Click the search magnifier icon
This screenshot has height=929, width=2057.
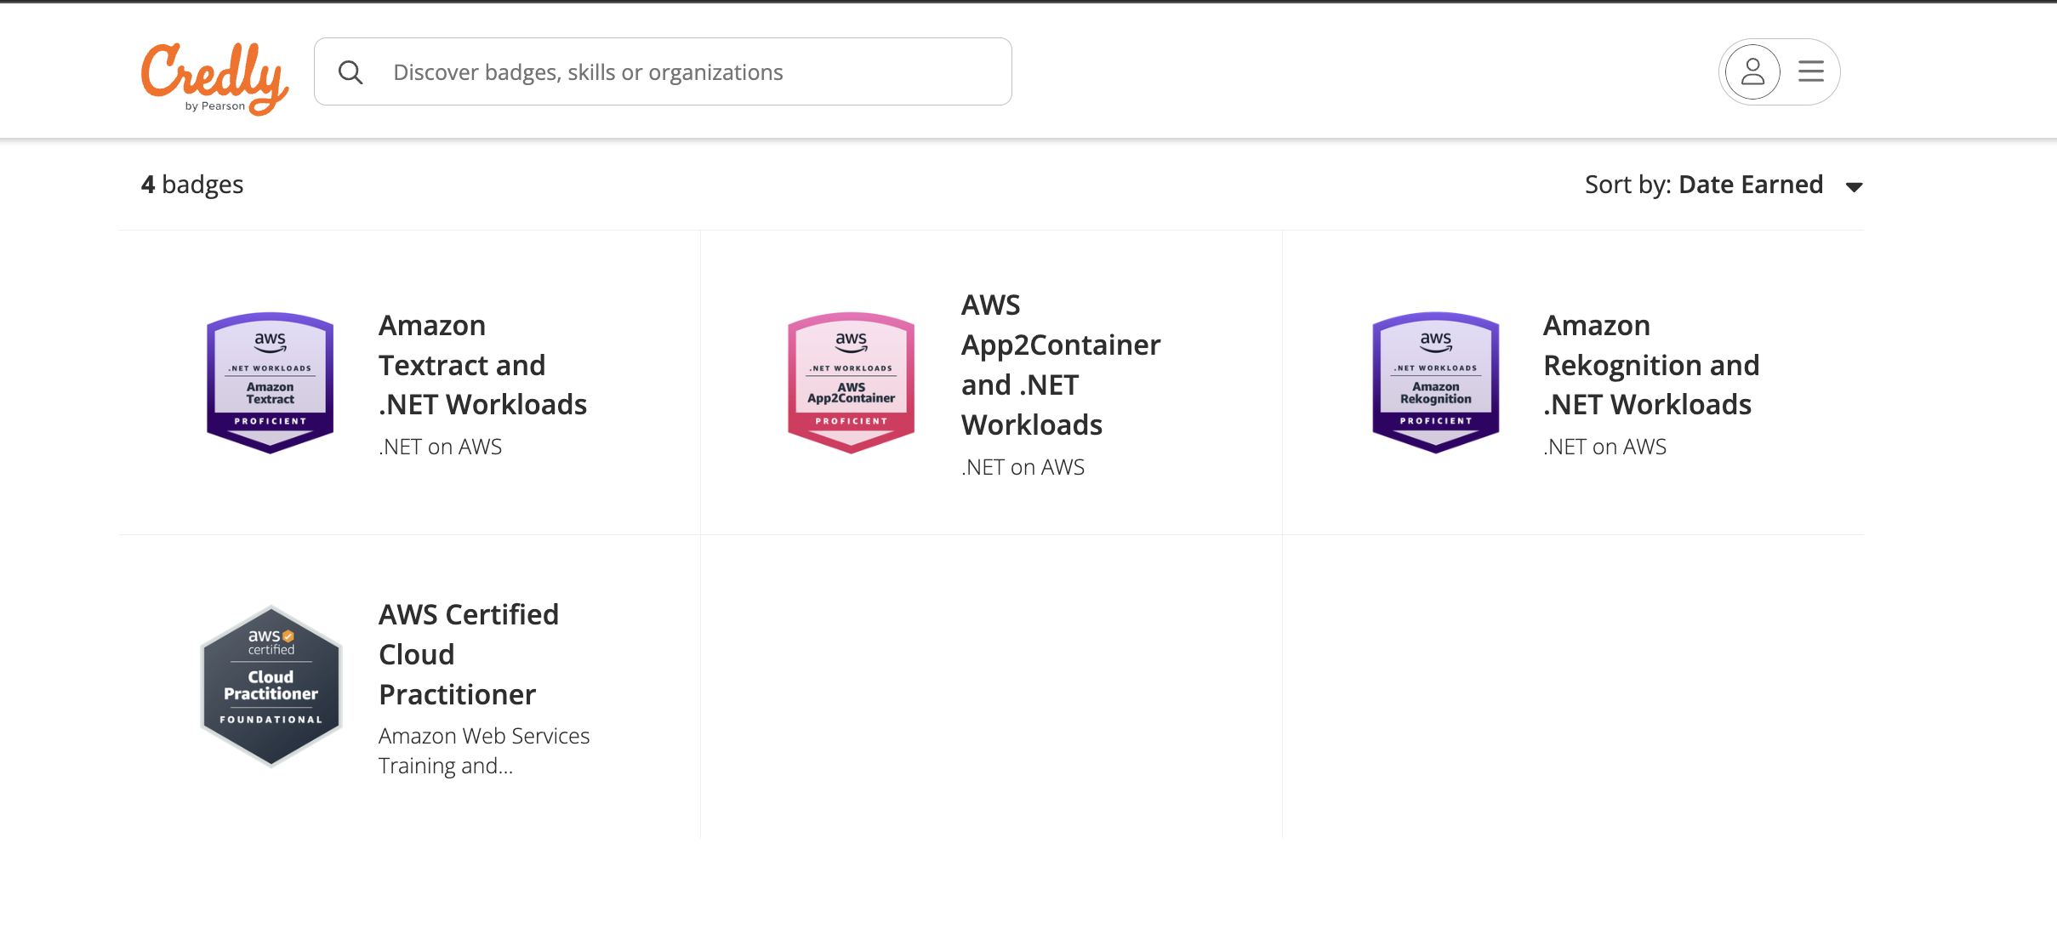pyautogui.click(x=350, y=72)
